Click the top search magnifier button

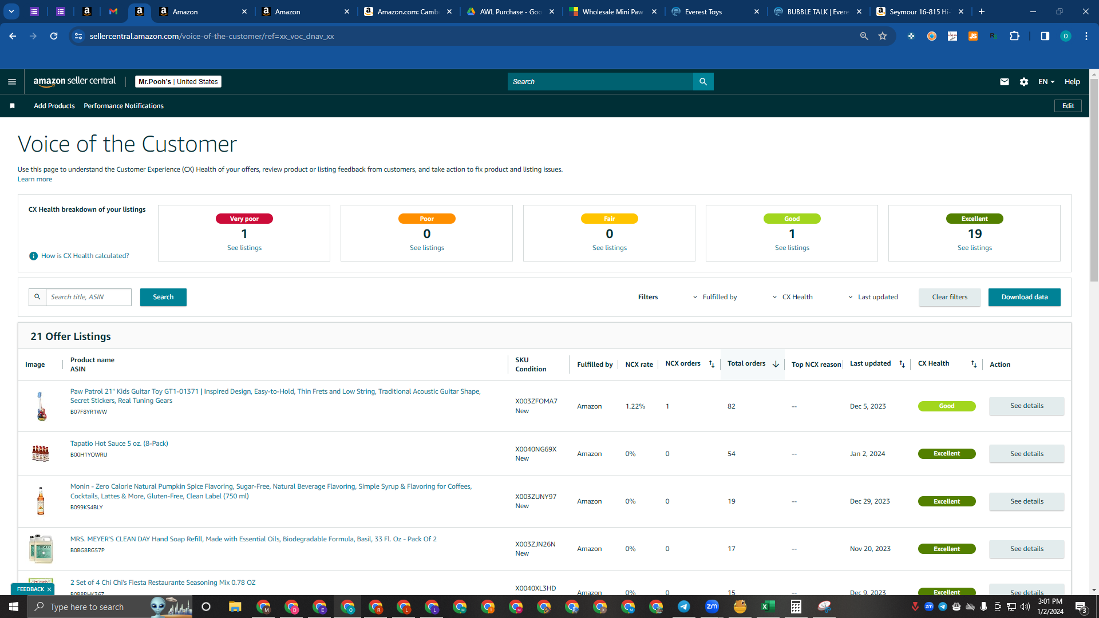[x=703, y=82]
